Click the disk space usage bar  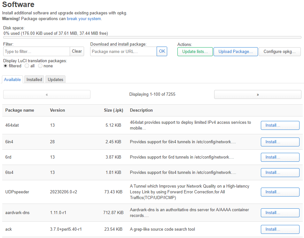[x=152, y=37]
